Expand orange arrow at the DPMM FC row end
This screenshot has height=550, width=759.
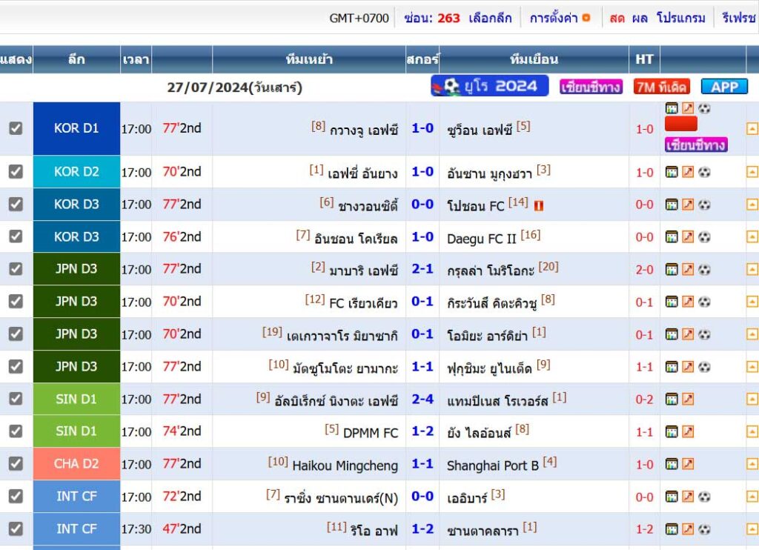tap(752, 431)
